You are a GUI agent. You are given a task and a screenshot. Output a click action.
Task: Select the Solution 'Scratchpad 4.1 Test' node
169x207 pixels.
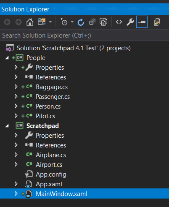(74, 48)
